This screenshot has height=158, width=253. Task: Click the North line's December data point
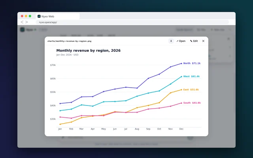coord(181,64)
